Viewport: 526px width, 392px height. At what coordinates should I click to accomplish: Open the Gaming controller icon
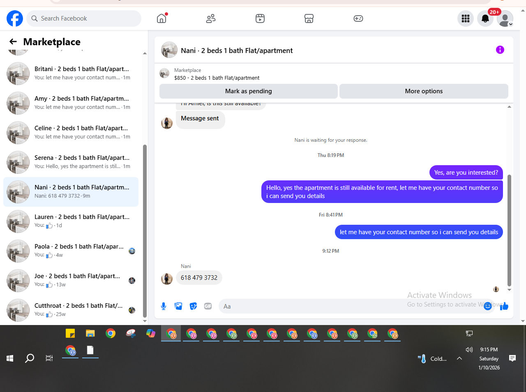358,18
